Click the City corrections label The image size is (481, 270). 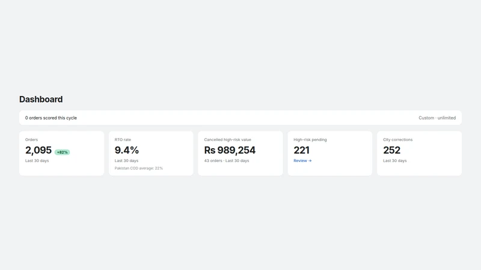[x=397, y=140]
